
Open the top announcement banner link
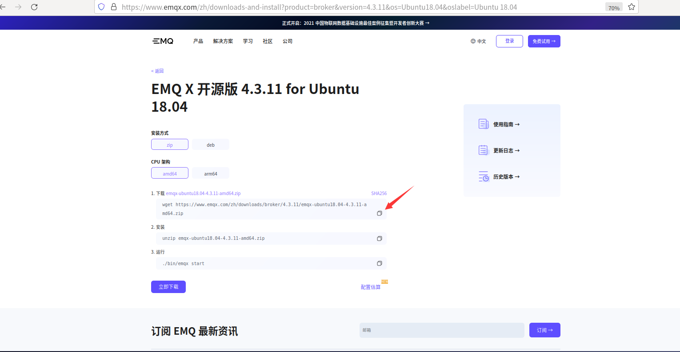(x=356, y=23)
